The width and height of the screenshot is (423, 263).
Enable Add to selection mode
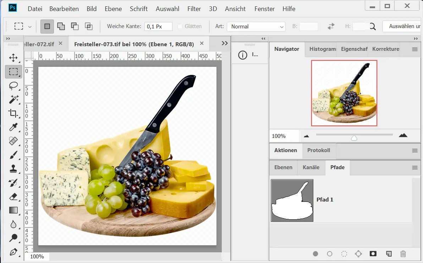pos(61,26)
